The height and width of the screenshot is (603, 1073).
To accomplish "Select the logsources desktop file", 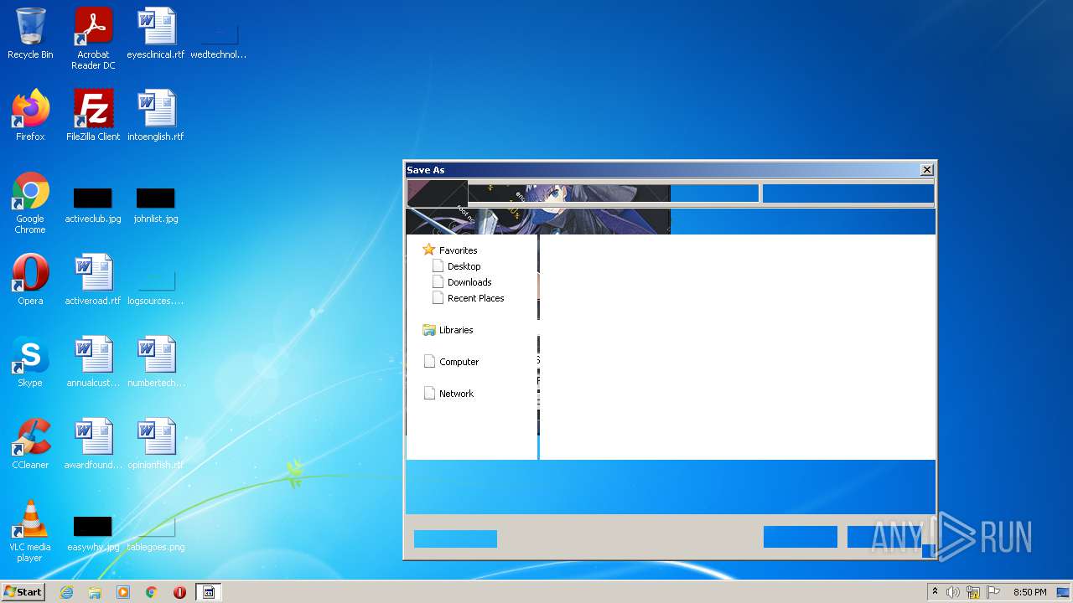I will [x=156, y=288].
